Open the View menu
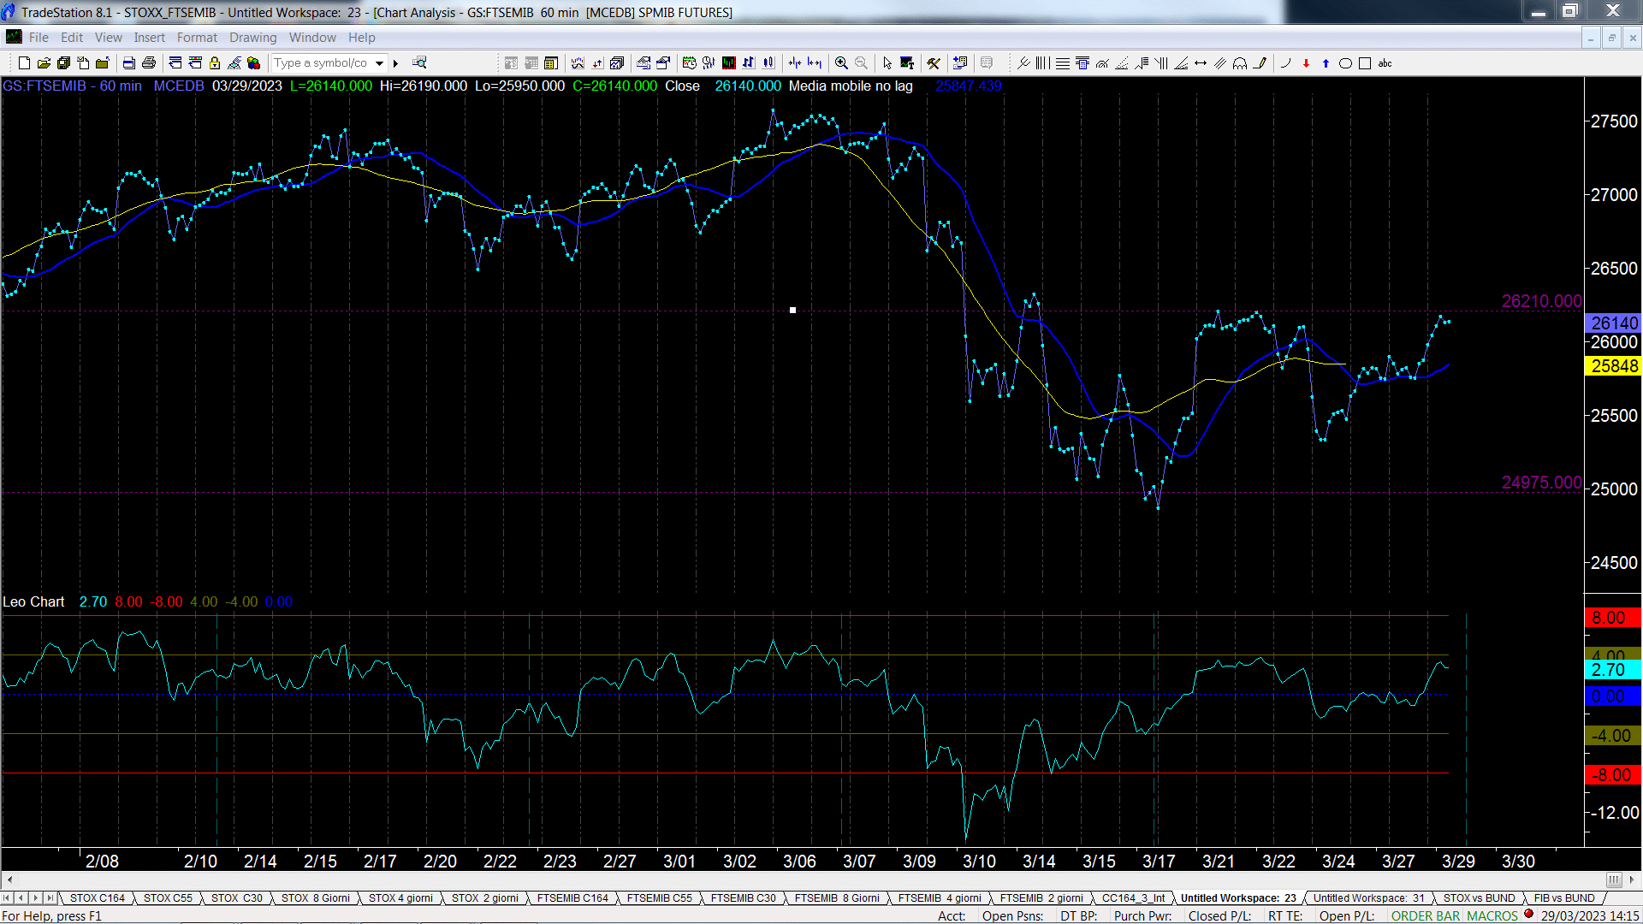This screenshot has height=924, width=1643. click(x=108, y=38)
